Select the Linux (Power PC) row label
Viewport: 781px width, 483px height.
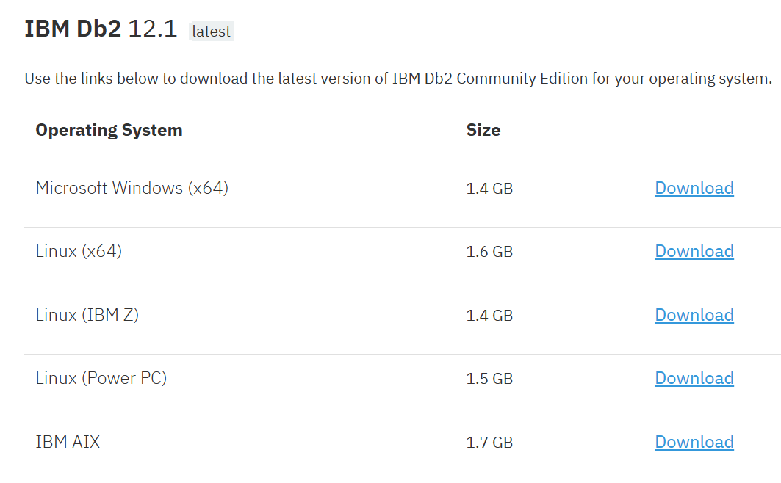pyautogui.click(x=101, y=378)
